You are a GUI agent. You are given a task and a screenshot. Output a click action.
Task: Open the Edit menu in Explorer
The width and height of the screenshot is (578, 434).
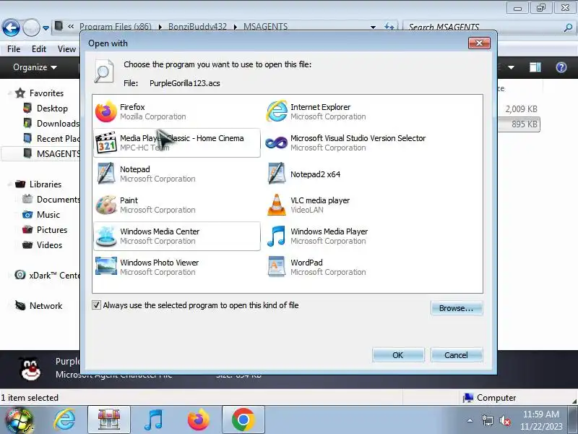tap(39, 49)
